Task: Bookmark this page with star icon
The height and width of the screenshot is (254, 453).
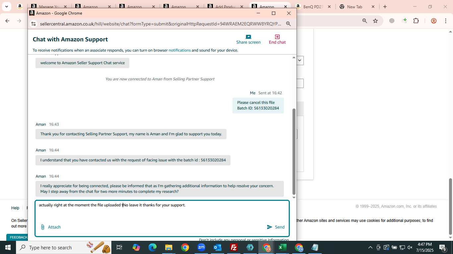Action: (x=375, y=21)
